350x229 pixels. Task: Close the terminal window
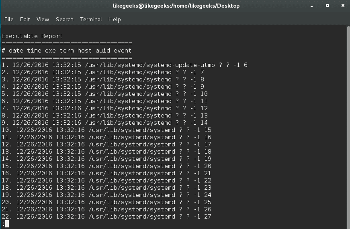point(343,6)
